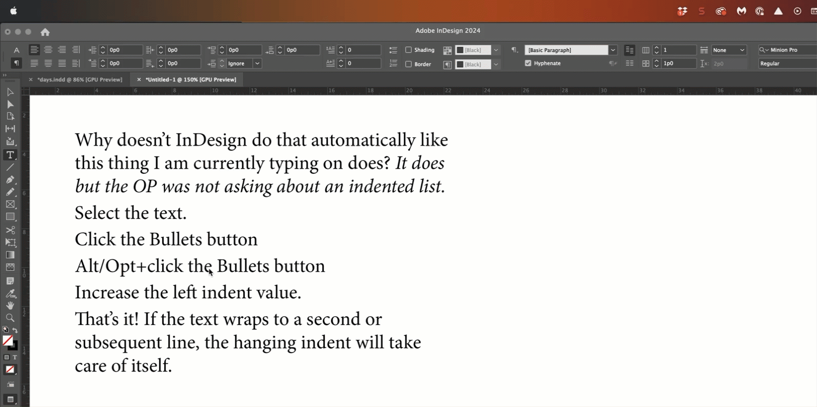Switch to Character Formatting Controls (A)
Image resolution: width=817 pixels, height=407 pixels.
pyautogui.click(x=16, y=50)
